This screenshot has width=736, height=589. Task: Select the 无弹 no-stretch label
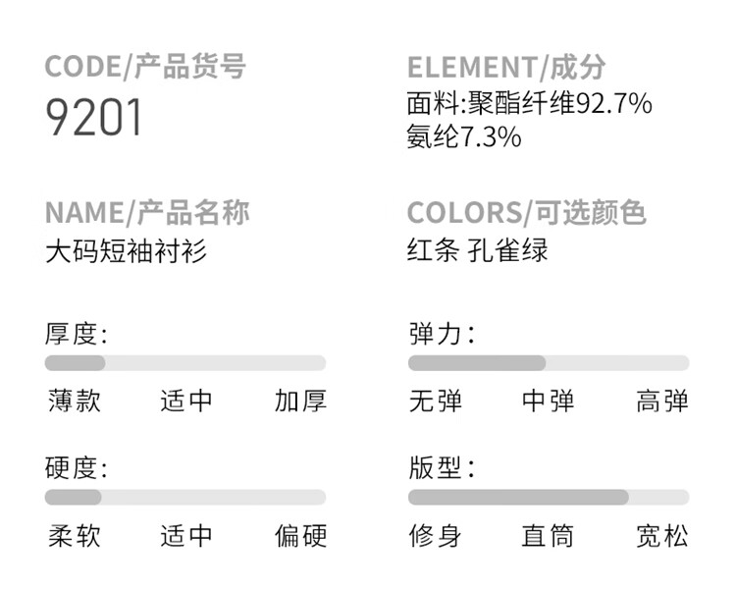436,402
